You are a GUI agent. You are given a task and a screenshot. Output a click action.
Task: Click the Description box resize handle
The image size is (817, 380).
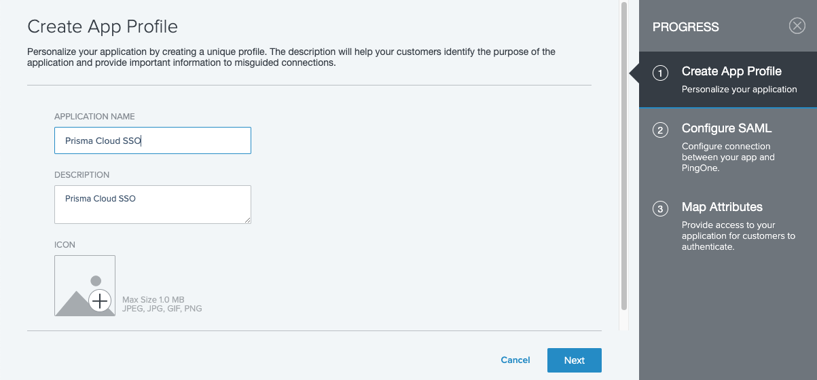click(x=247, y=220)
